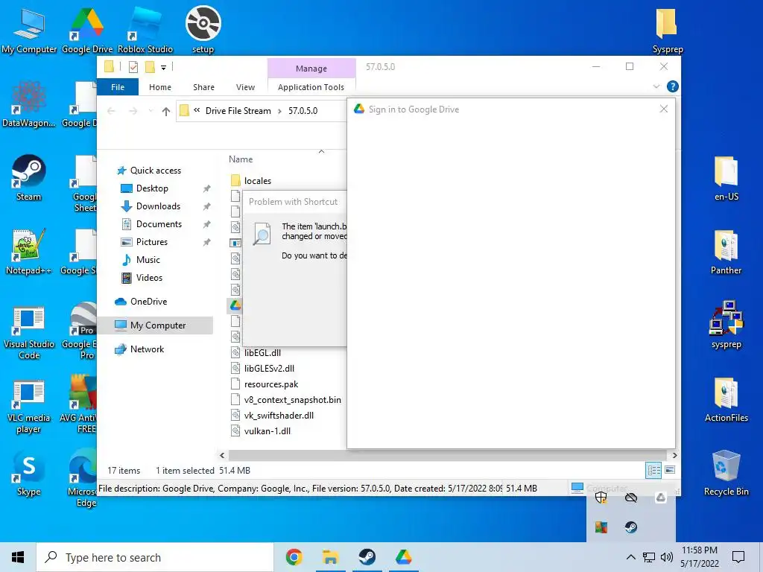The width and height of the screenshot is (763, 572).
Task: Open the Panther folder on desktop
Action: [x=726, y=252]
